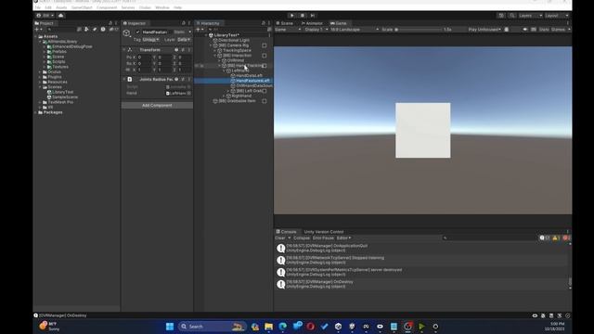
Task: Toggle the active checkbox for HandFeaturesLeft object
Action: [x=137, y=32]
